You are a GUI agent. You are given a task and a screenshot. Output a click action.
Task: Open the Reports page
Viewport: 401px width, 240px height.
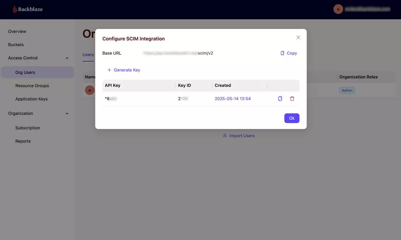click(x=23, y=141)
